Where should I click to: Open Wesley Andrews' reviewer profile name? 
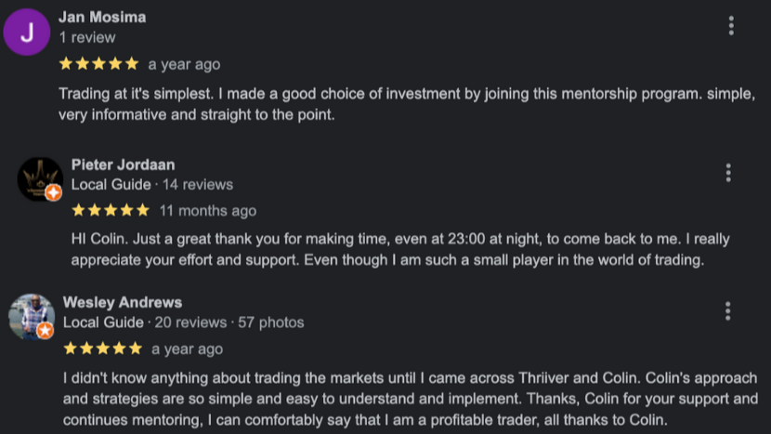pos(122,303)
